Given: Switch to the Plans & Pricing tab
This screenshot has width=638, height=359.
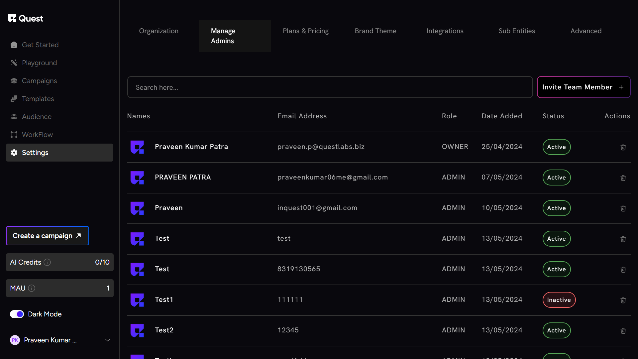Looking at the screenshot, I should (x=305, y=31).
